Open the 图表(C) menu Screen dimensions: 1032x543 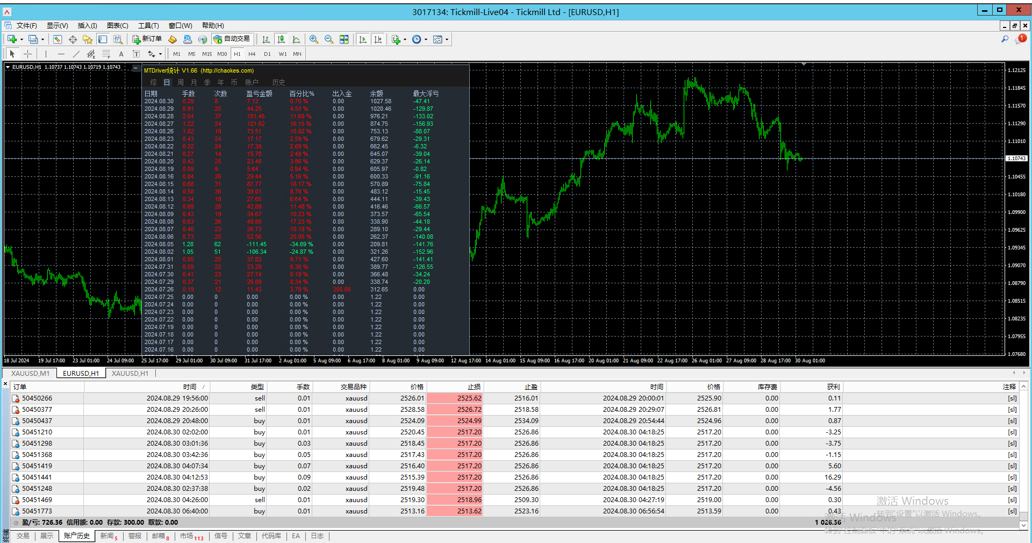click(117, 25)
